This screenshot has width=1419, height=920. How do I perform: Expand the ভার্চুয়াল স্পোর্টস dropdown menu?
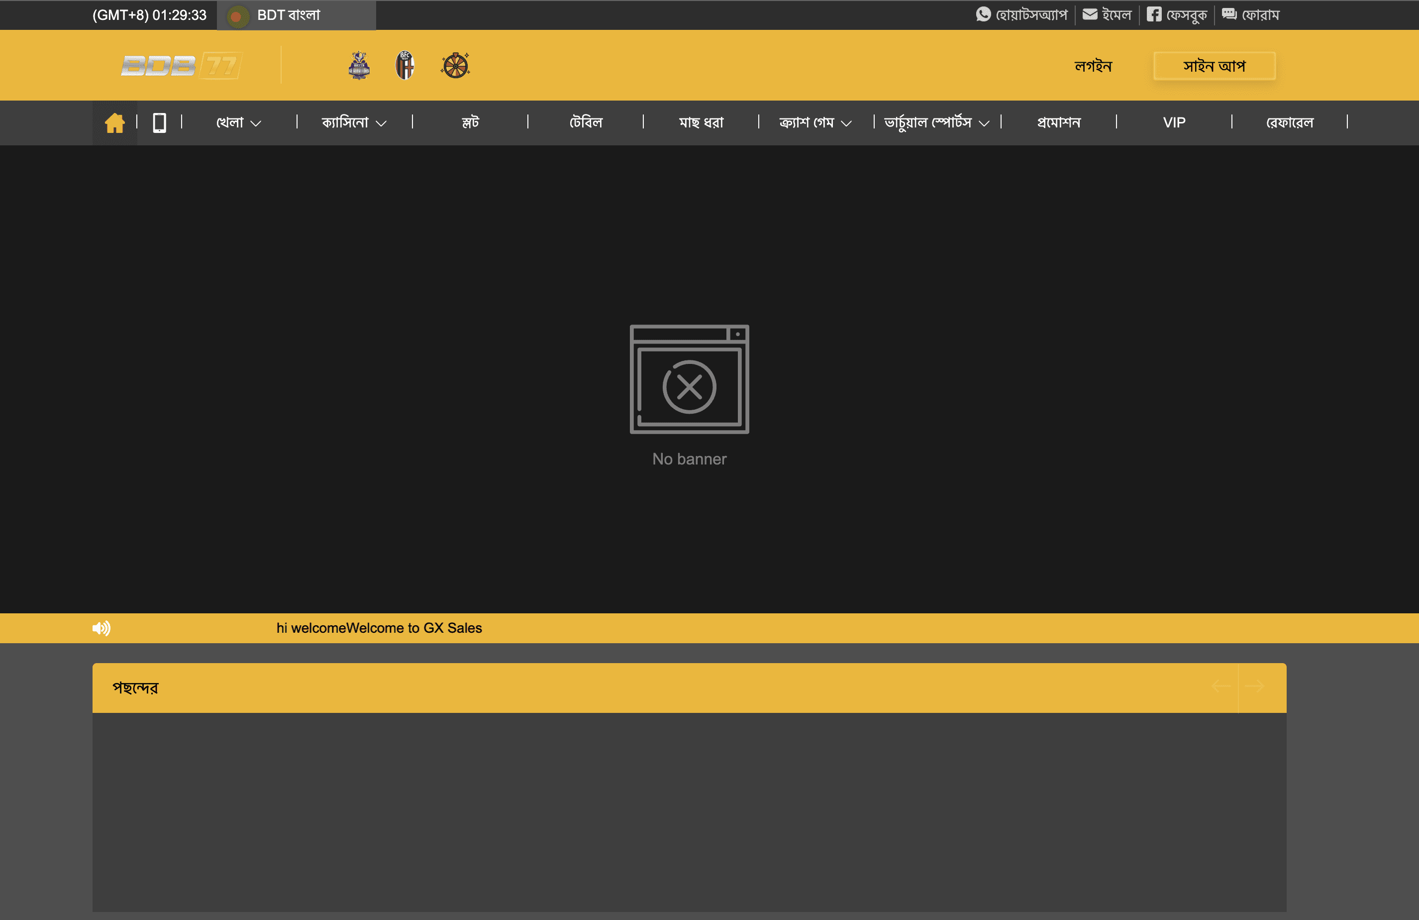tap(936, 123)
